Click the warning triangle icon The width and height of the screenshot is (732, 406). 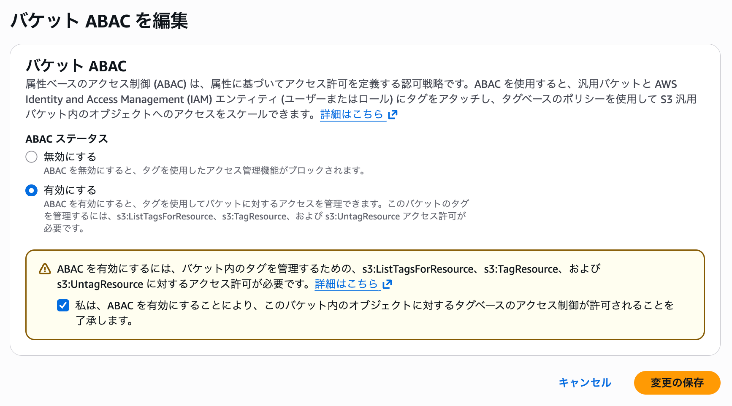45,269
